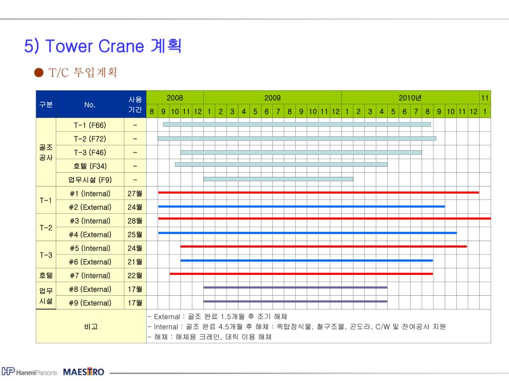Image resolution: width=509 pixels, height=381 pixels.
Task: Click the 사용기간 column header
Action: tap(135, 104)
